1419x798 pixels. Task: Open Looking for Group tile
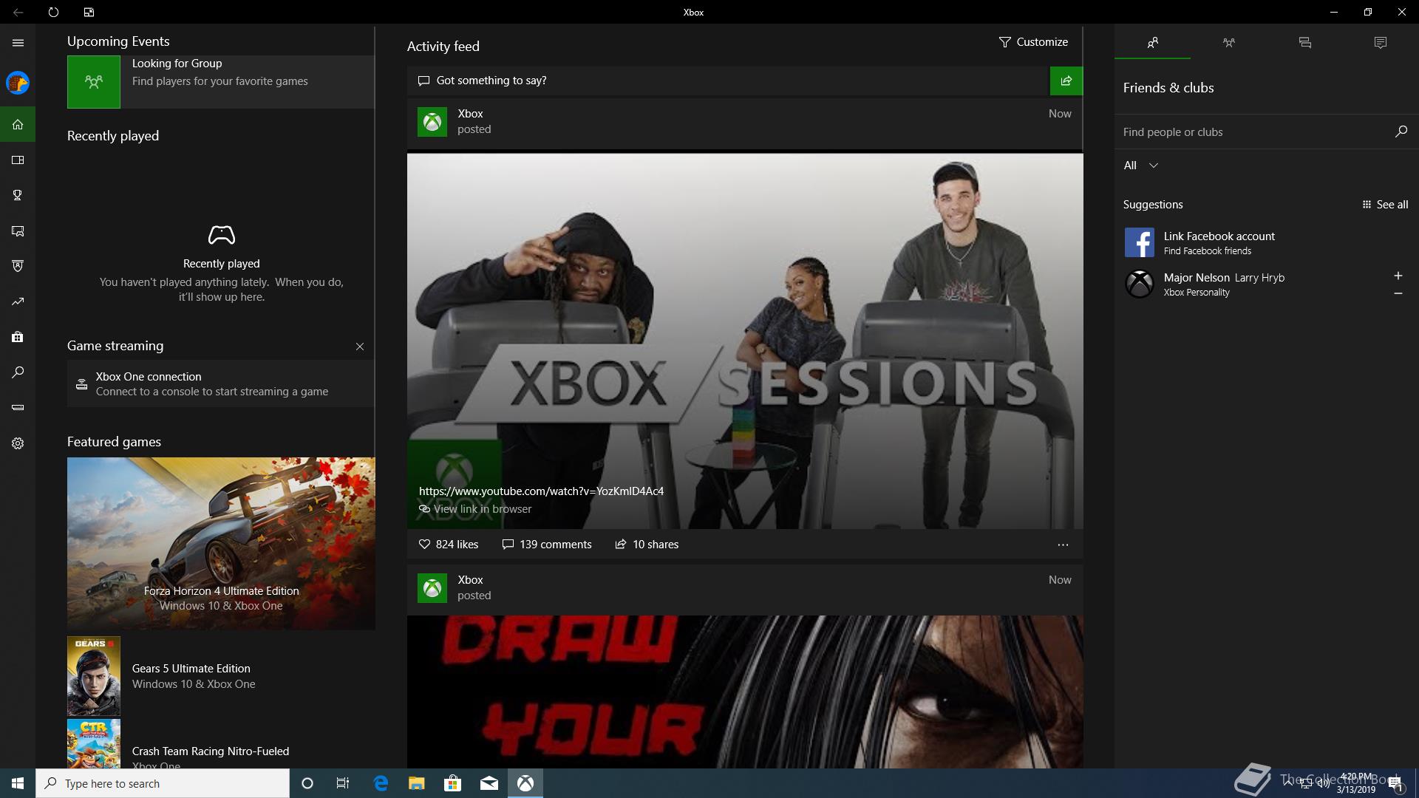(220, 82)
